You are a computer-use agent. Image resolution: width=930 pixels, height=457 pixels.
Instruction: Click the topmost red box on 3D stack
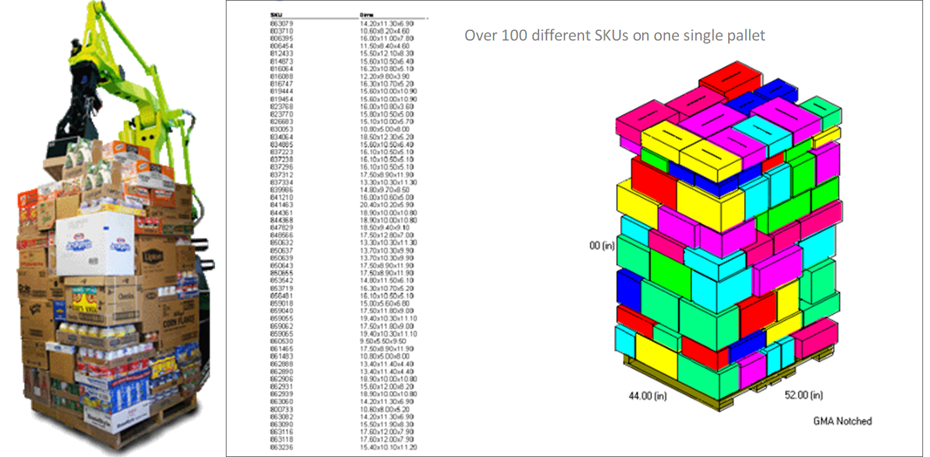pyautogui.click(x=732, y=78)
